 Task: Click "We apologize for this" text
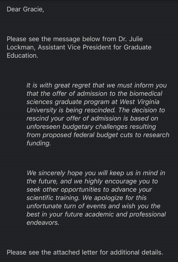(115, 198)
